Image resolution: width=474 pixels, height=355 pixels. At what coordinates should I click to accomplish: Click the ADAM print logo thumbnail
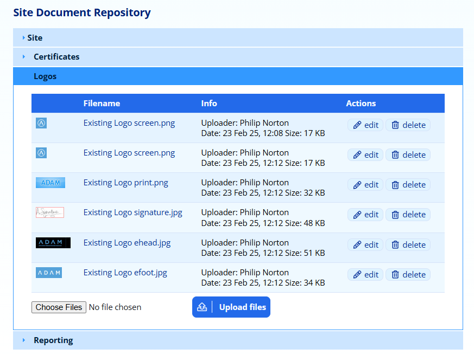click(50, 183)
